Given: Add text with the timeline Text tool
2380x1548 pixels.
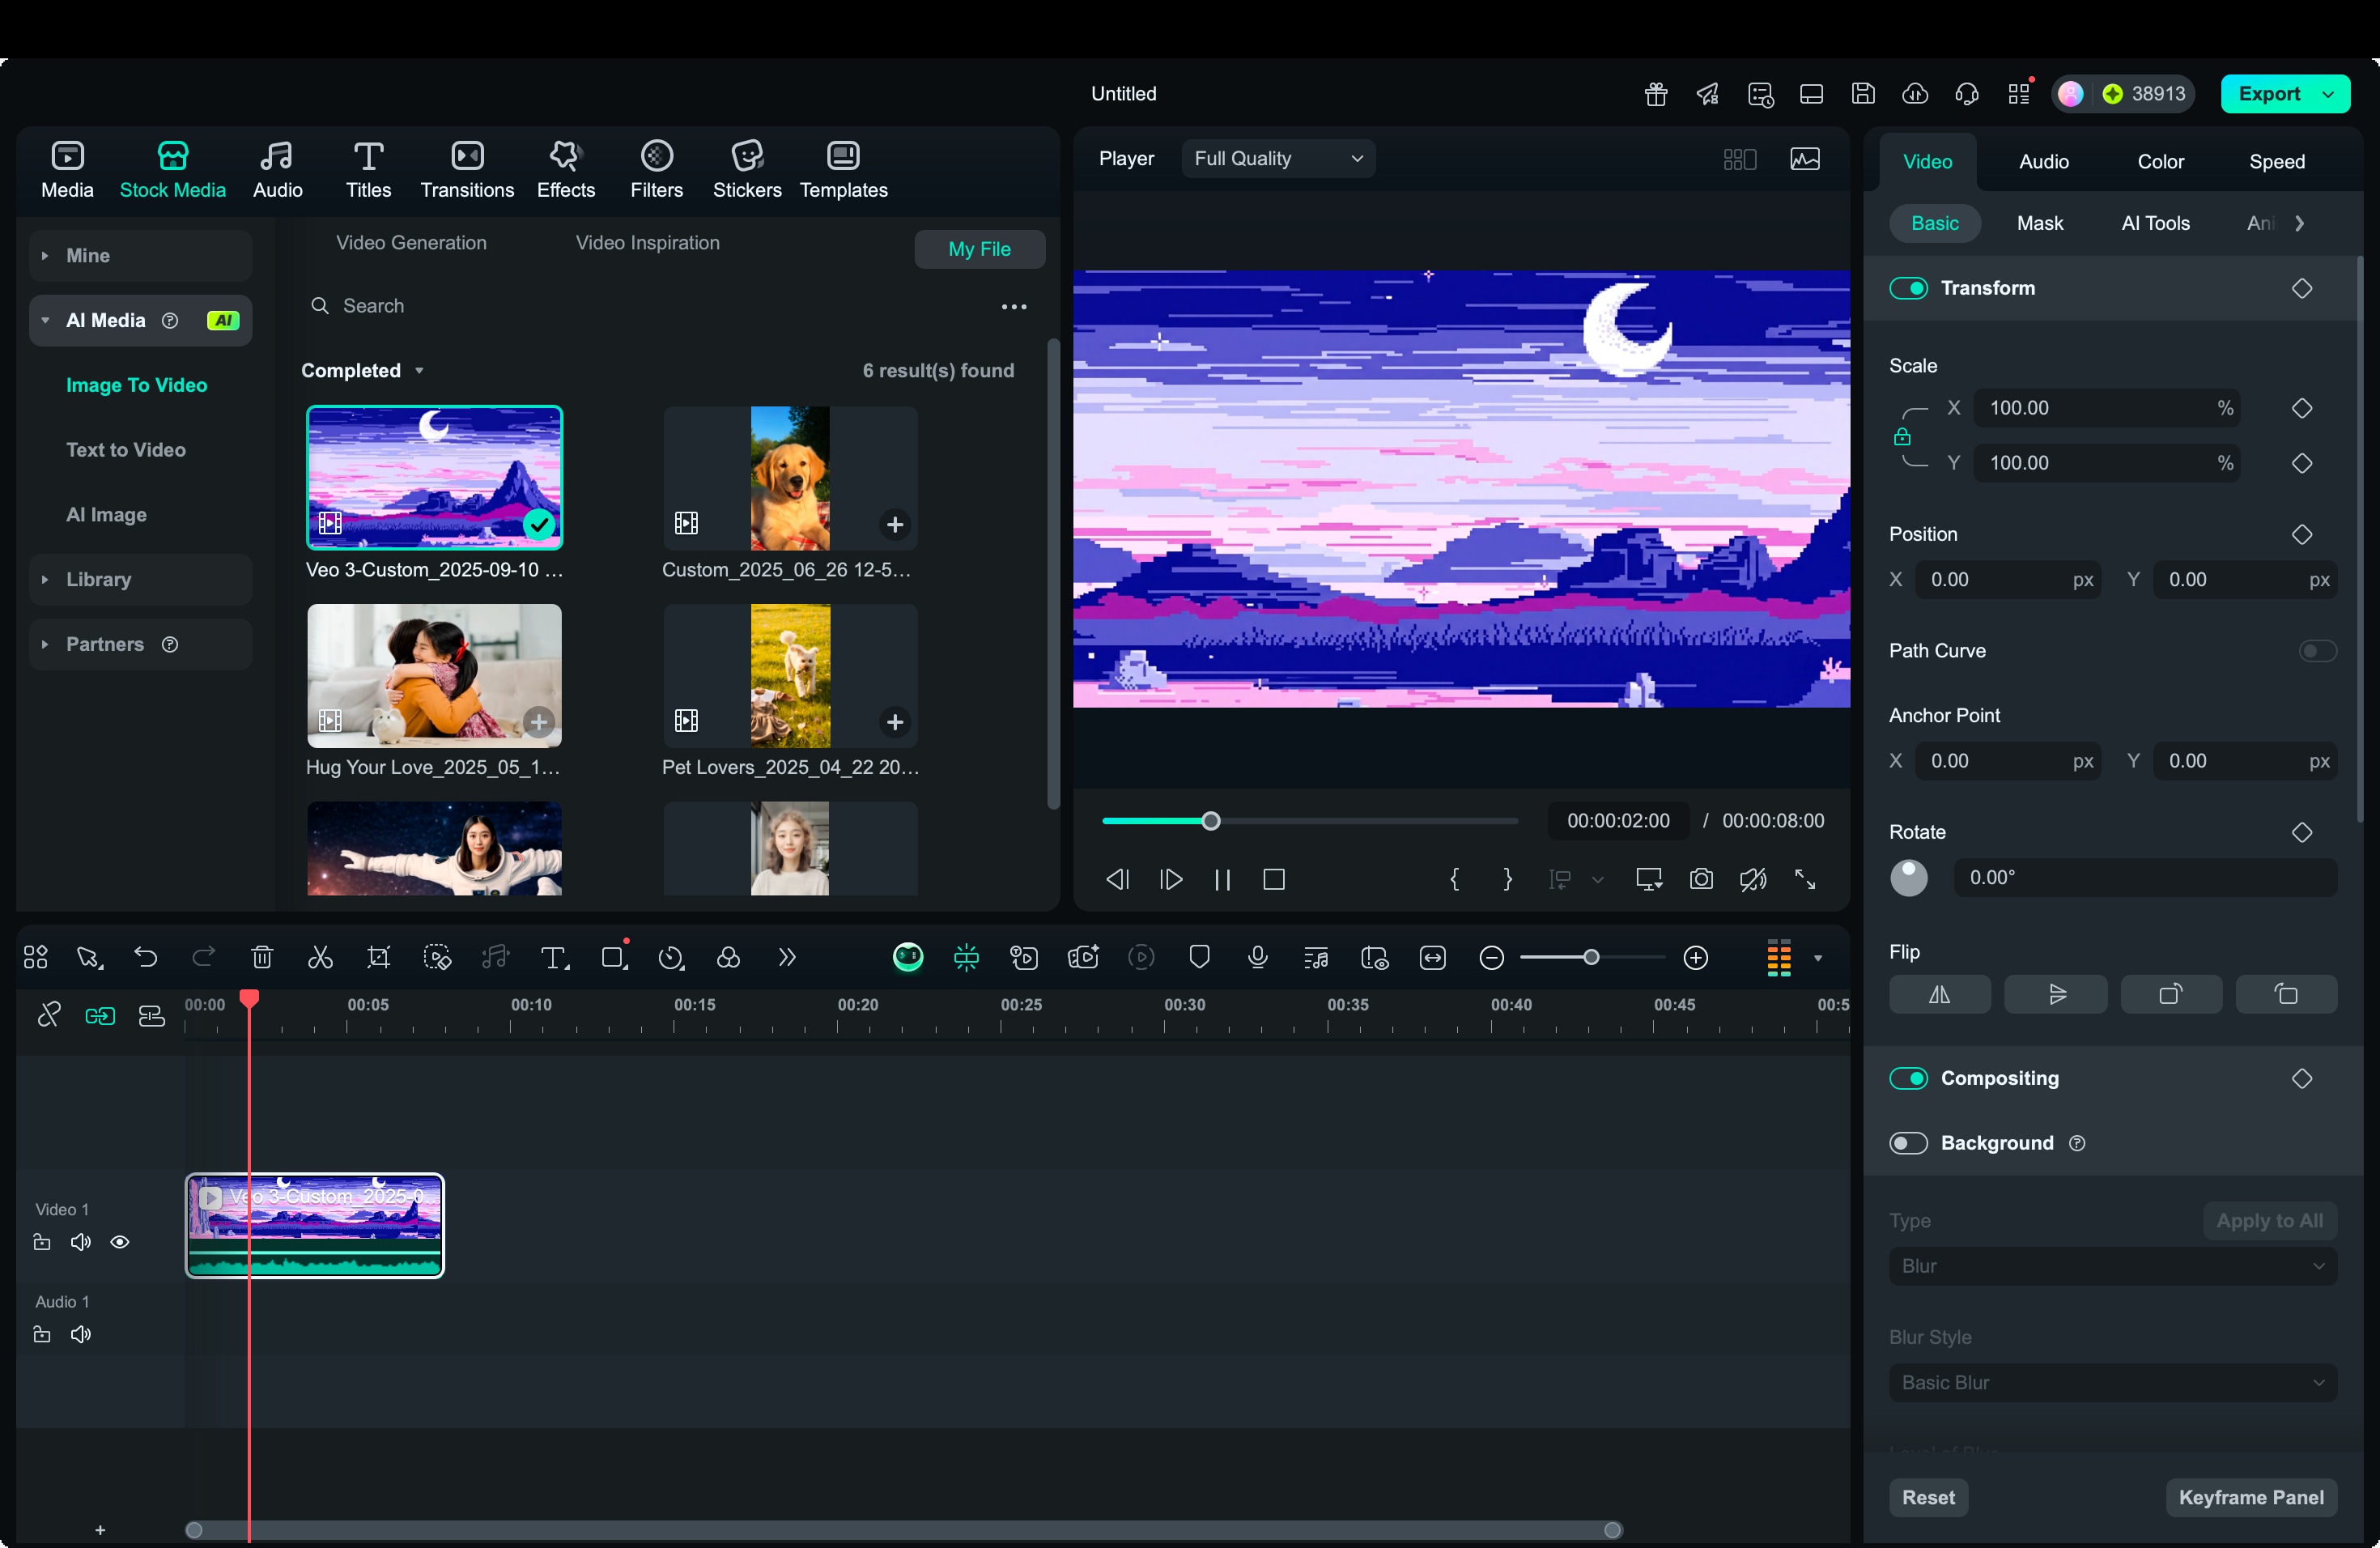Looking at the screenshot, I should pos(554,958).
